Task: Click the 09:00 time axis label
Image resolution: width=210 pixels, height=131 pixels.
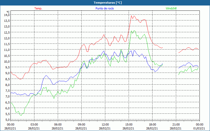Action: pyautogui.click(x=81, y=124)
